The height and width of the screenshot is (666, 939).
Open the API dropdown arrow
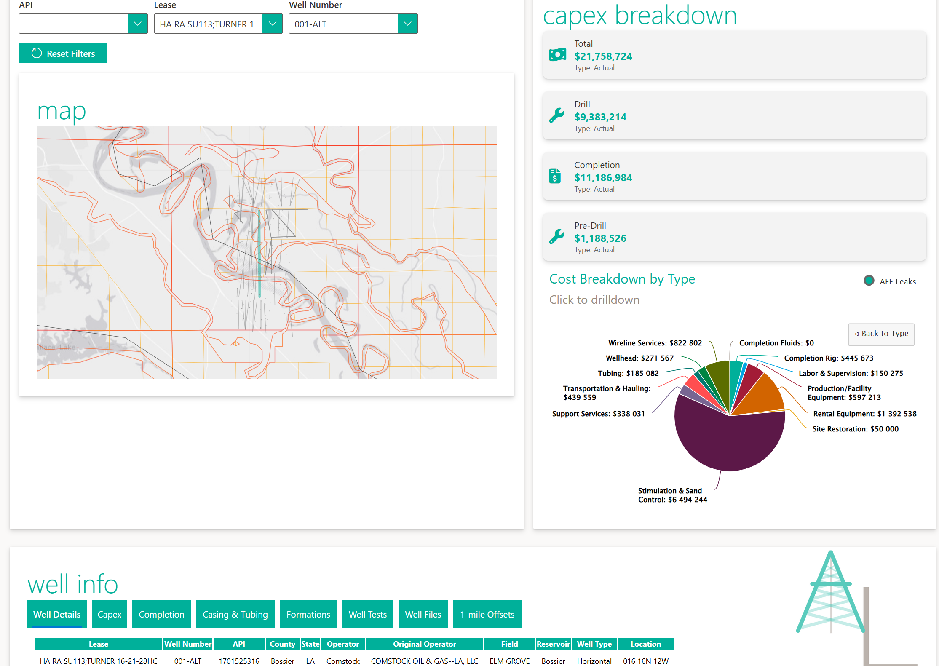137,24
